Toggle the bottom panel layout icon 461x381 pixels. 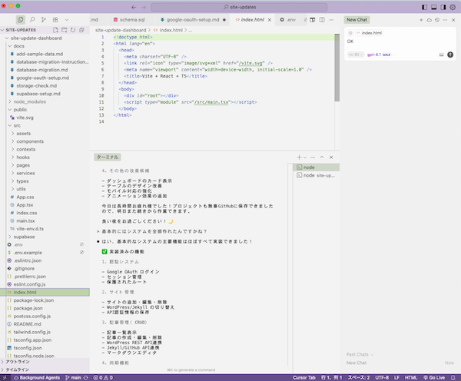pyautogui.click(x=433, y=7)
